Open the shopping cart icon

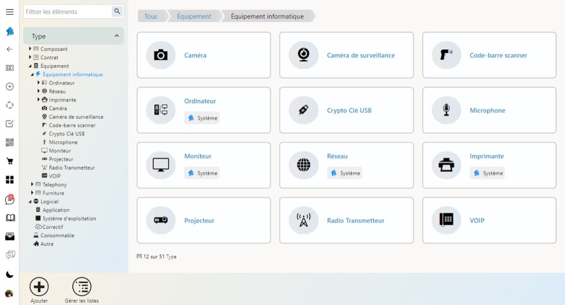(9, 161)
